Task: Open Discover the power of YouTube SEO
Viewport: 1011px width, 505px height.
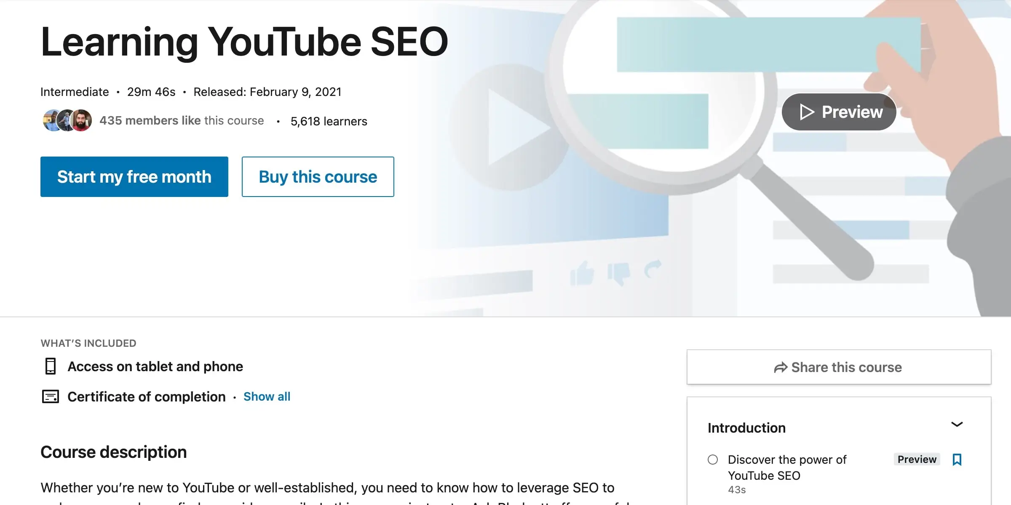Action: 787,467
